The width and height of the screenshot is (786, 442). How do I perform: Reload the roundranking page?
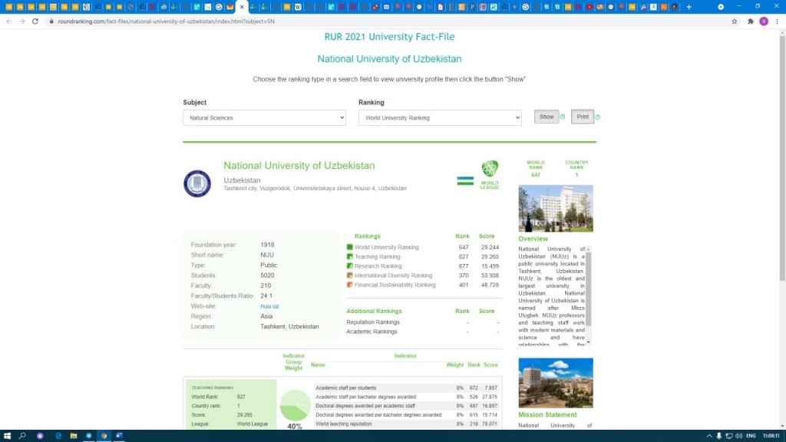(35, 21)
